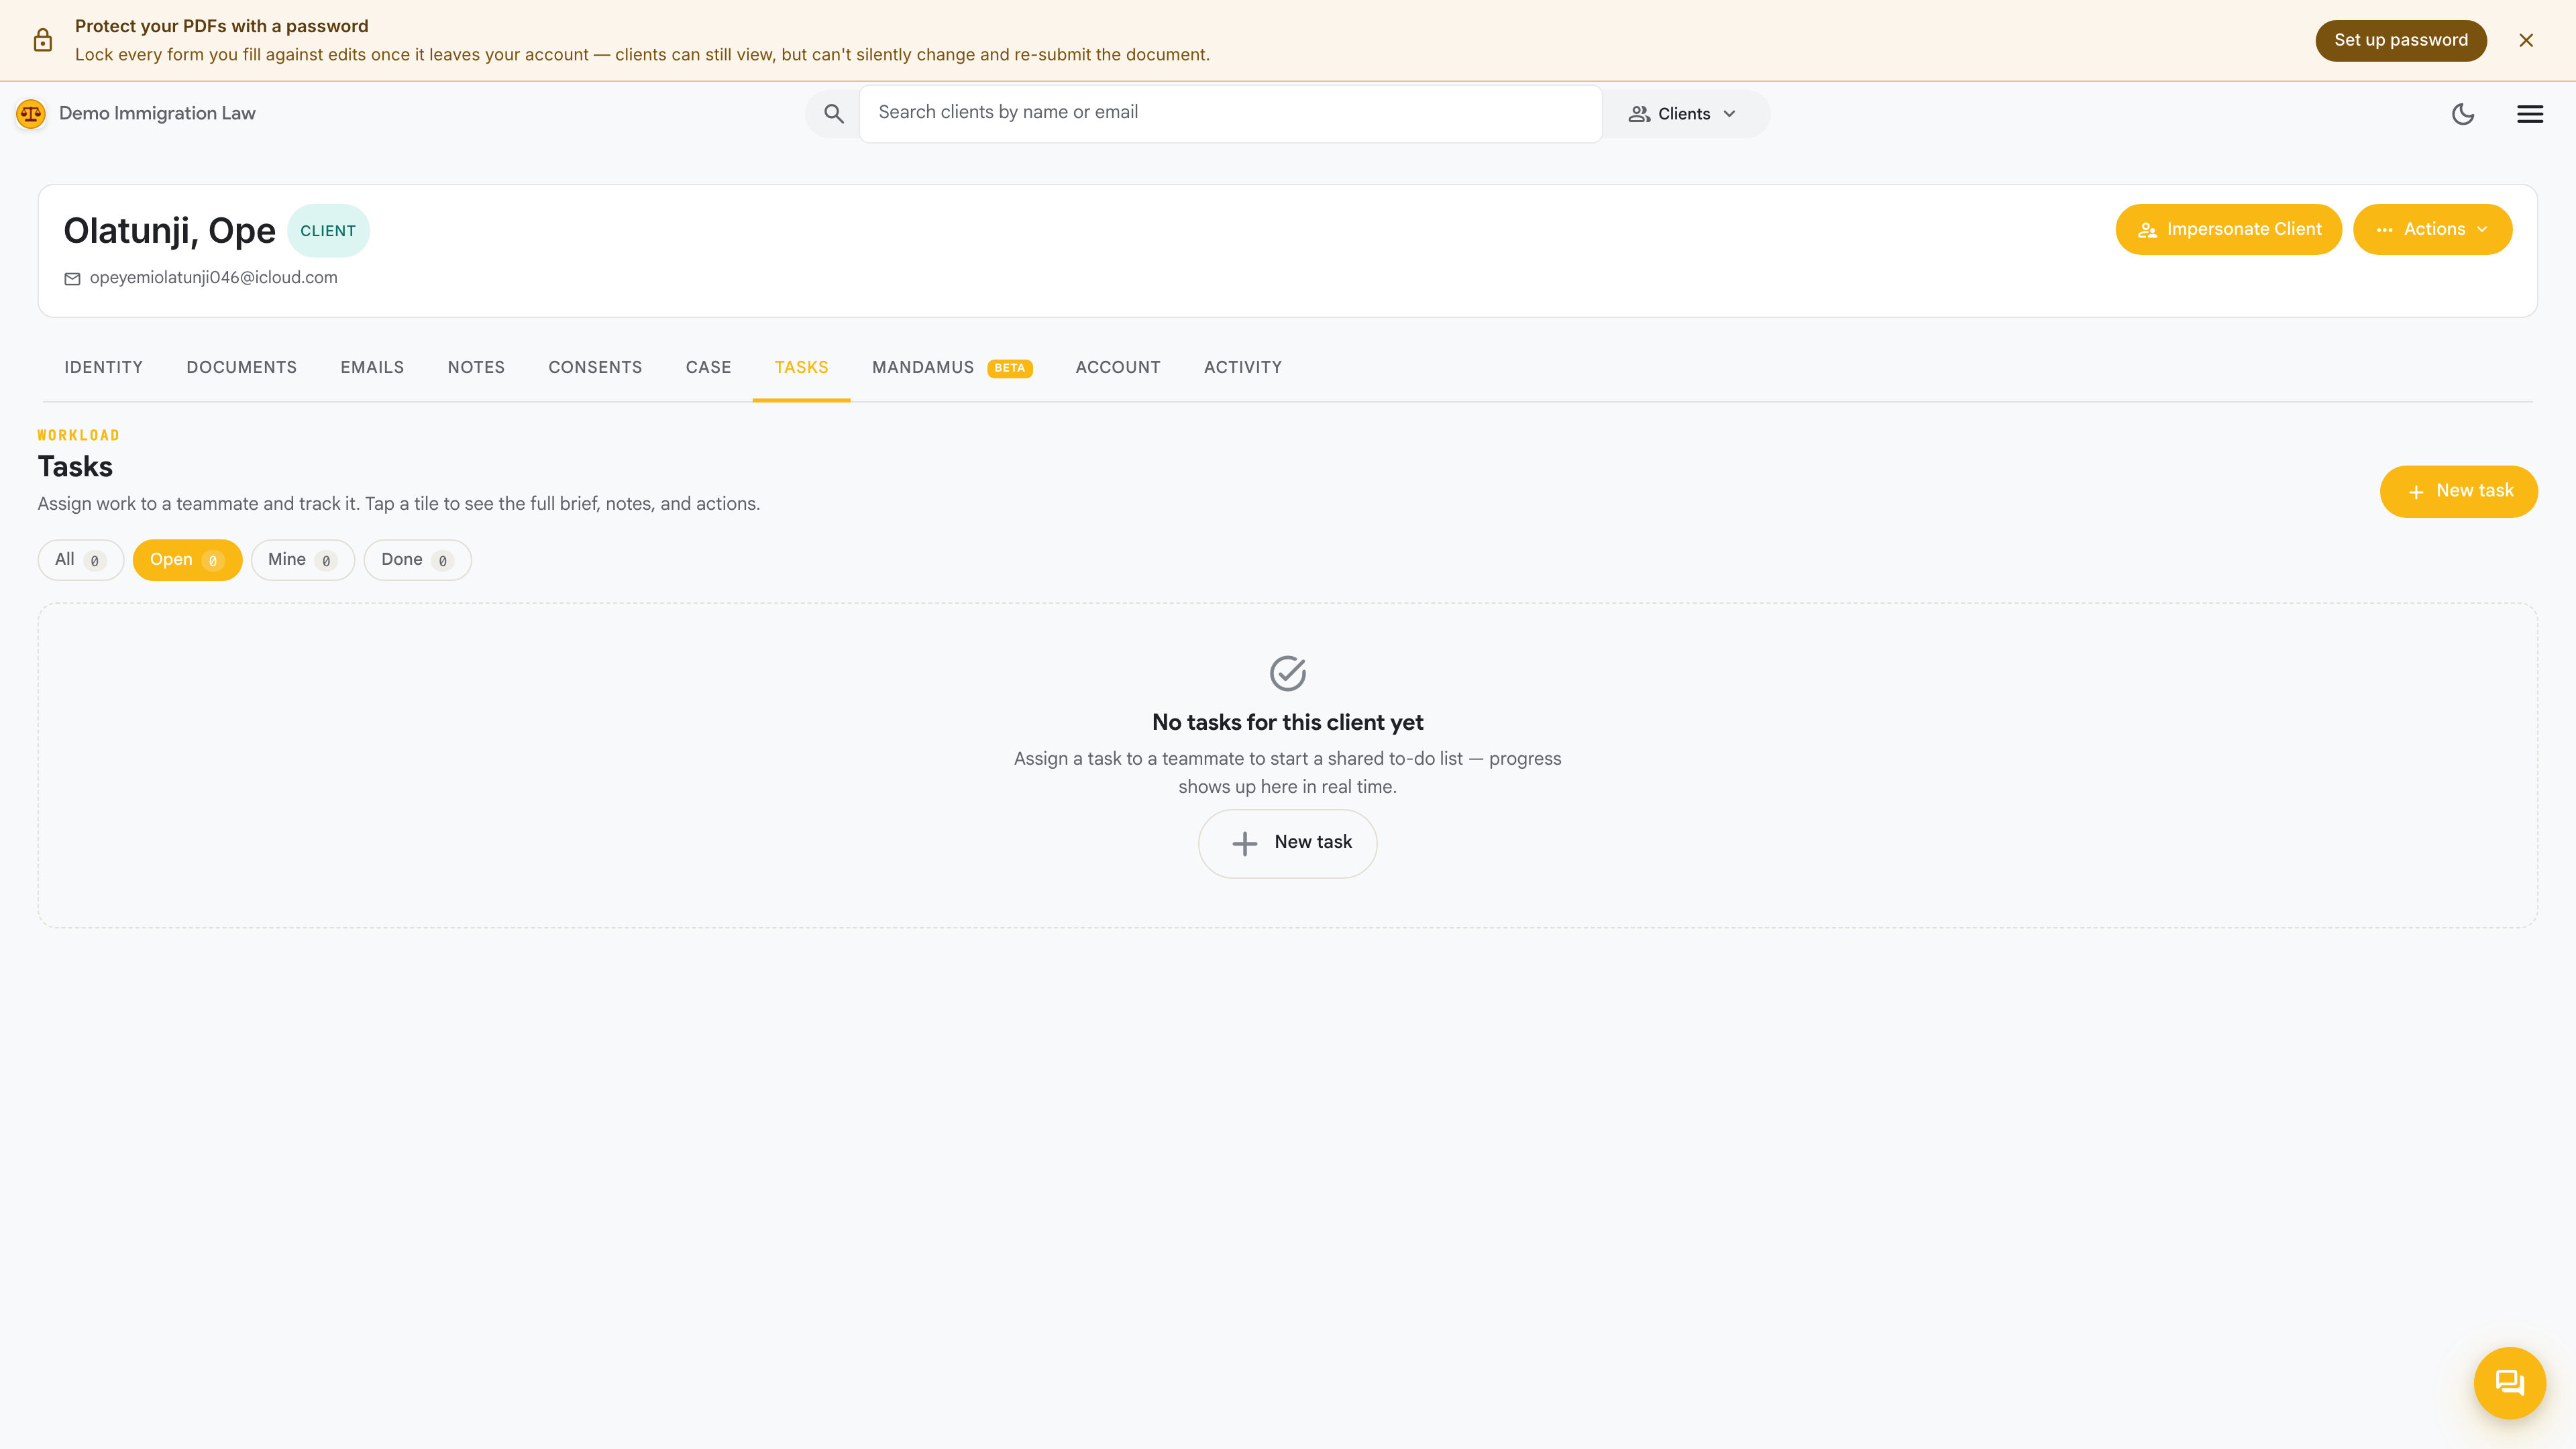
Task: View the ACTIVITY tab
Action: pos(1243,367)
